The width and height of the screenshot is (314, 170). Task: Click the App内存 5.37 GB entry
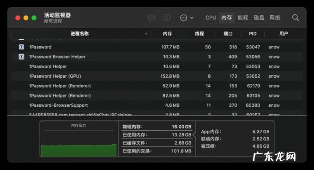(235, 132)
